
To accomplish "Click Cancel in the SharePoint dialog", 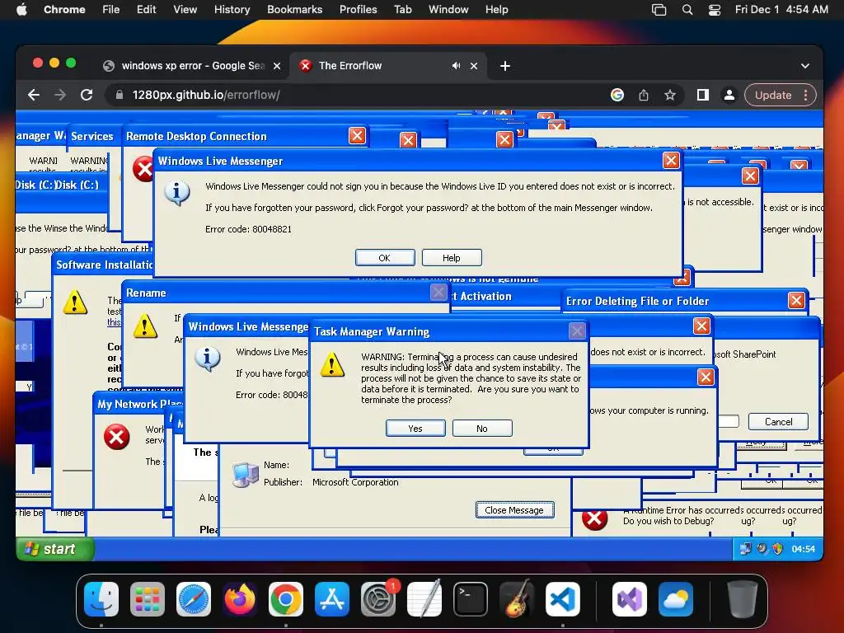I will (778, 421).
